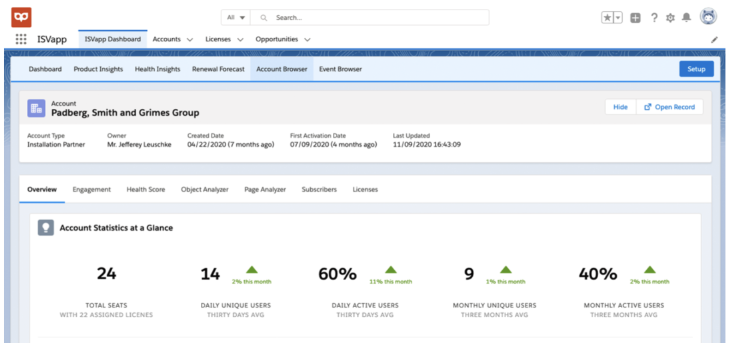This screenshot has width=734, height=343.
Task: Open the help question mark icon
Action: pyautogui.click(x=654, y=18)
